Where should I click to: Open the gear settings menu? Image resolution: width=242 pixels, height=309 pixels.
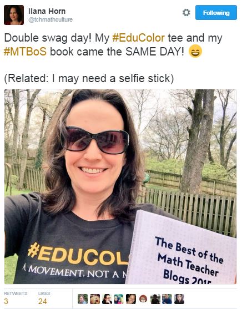coord(186,13)
